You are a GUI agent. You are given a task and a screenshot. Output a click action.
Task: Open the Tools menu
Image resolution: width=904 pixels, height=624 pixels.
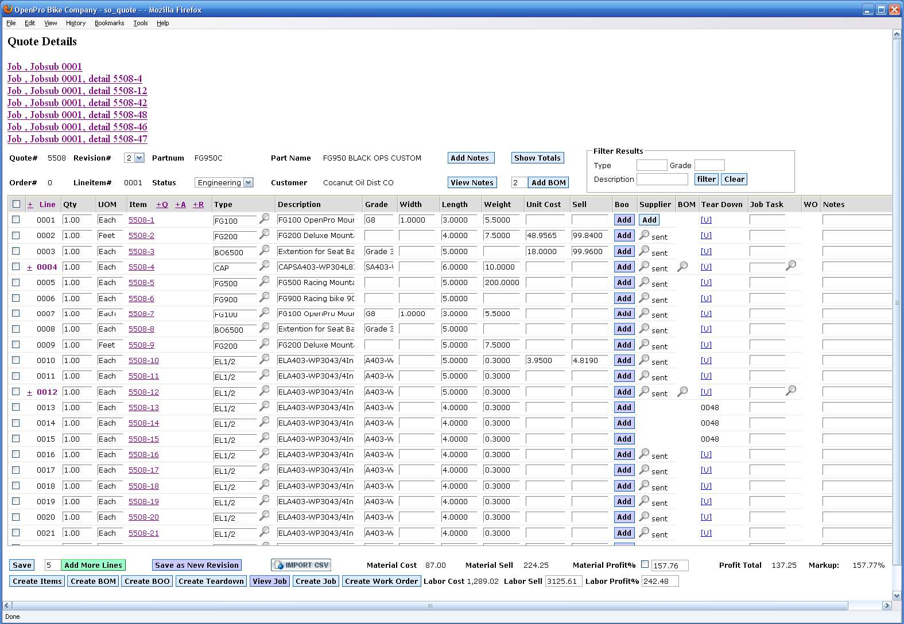pyautogui.click(x=140, y=23)
